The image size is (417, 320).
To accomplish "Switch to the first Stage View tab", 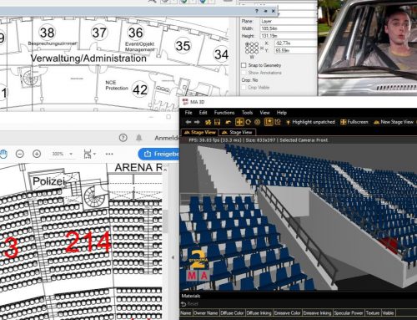I will point(199,133).
